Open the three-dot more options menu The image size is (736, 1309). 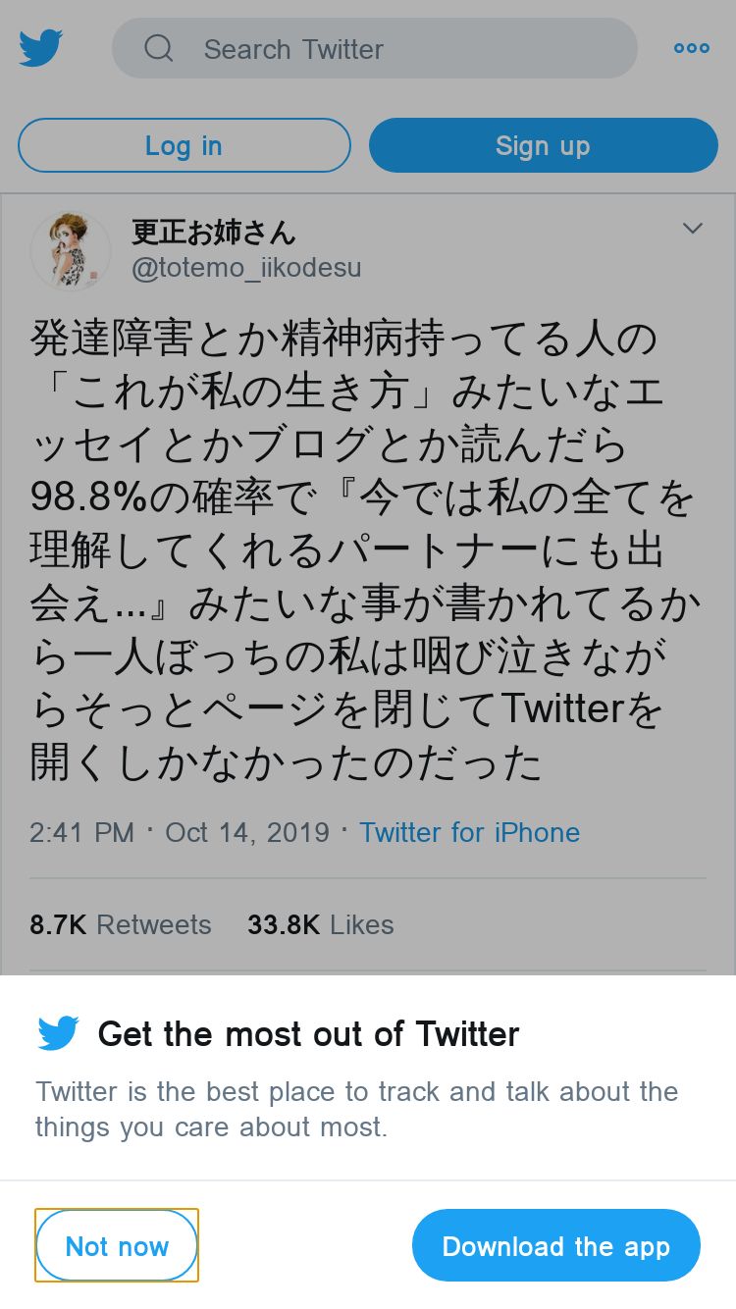tap(692, 48)
